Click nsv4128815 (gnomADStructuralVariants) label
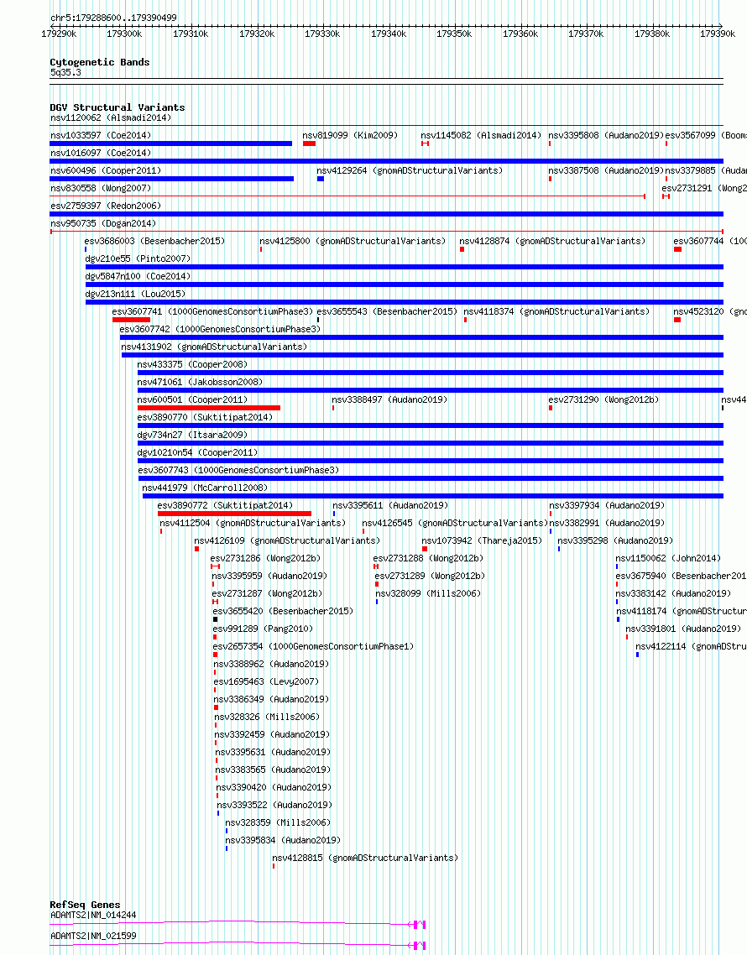Viewport: 747px width, 955px height. [x=365, y=858]
